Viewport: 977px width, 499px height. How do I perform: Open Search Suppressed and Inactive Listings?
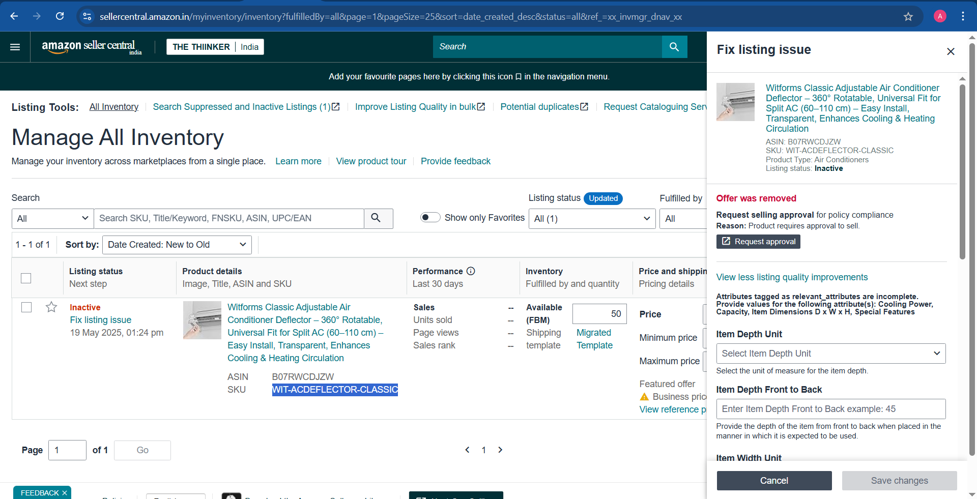[x=246, y=107]
